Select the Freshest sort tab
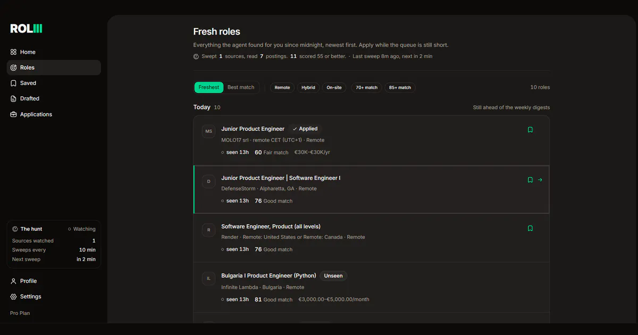The width and height of the screenshot is (638, 335). [x=209, y=87]
